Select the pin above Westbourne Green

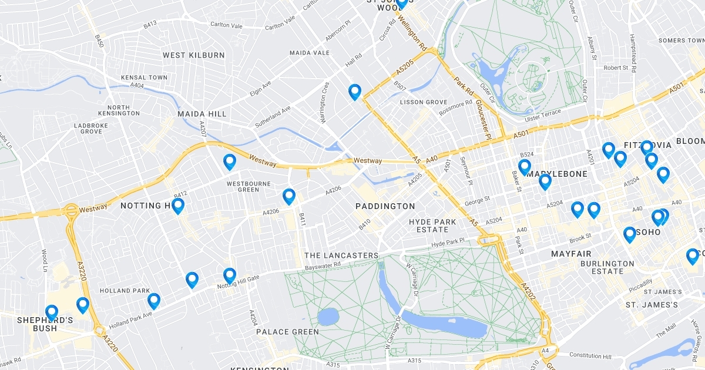click(x=230, y=162)
